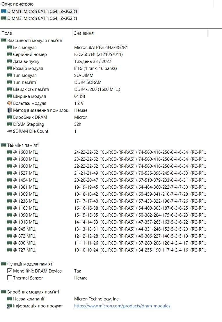This screenshot has height=322, width=222.
Task: Click icon beside Ім'я модуля
Action: [x=9, y=47]
